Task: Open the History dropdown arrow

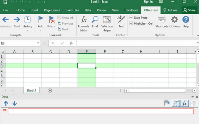Action: tap(28, 30)
